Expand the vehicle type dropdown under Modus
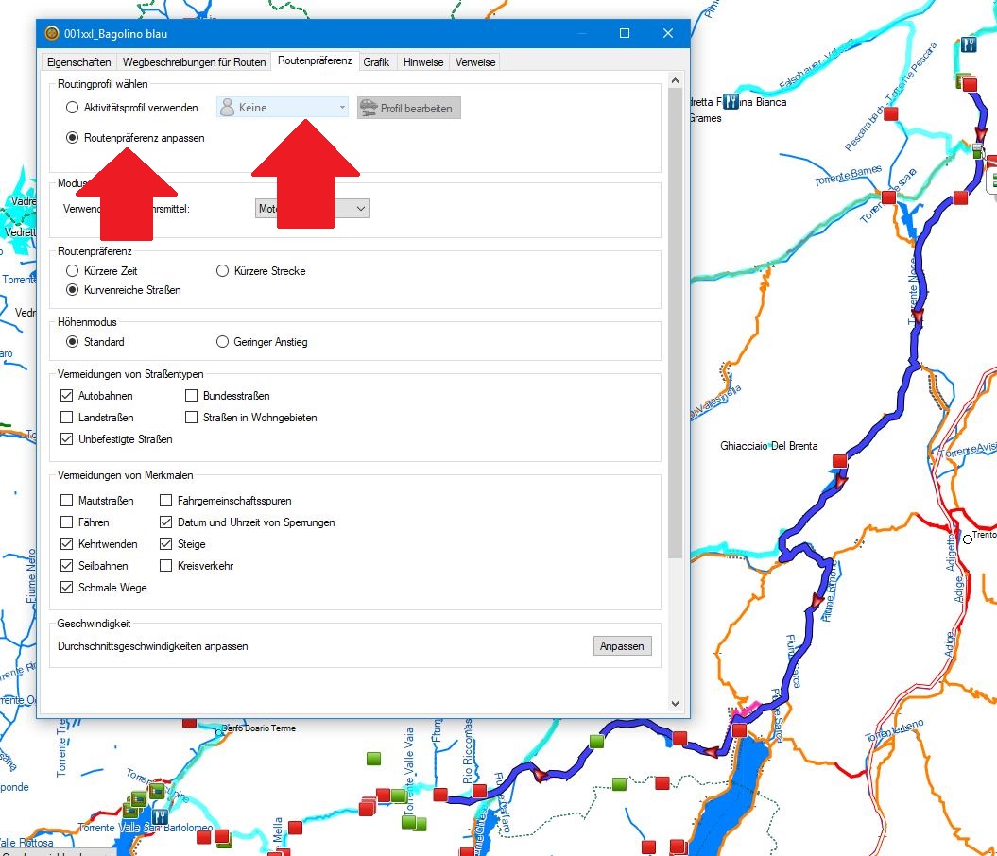This screenshot has width=997, height=856. pos(313,208)
